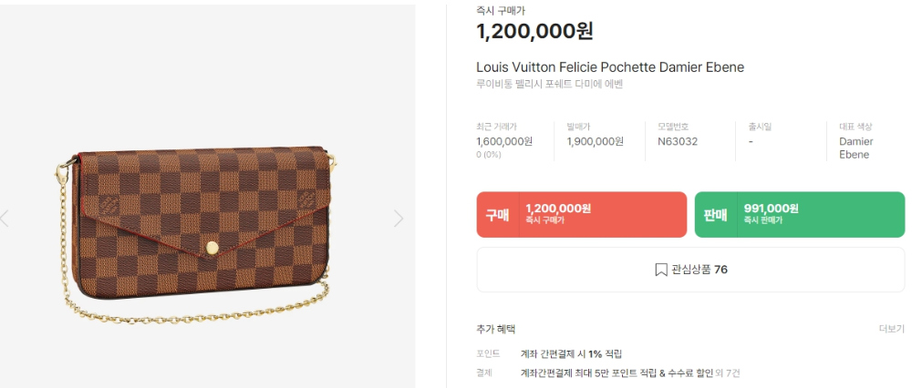Click the 1,200,000원 instant buy price
This screenshot has height=388, width=912.
click(x=534, y=31)
